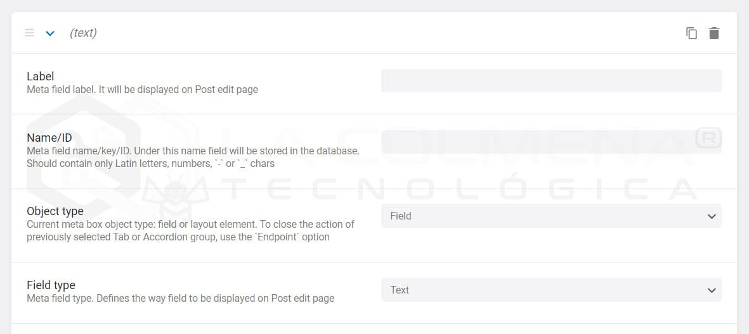The height and width of the screenshot is (334, 749).
Task: Click the "Name/ID" setting heading
Action: click(x=49, y=138)
